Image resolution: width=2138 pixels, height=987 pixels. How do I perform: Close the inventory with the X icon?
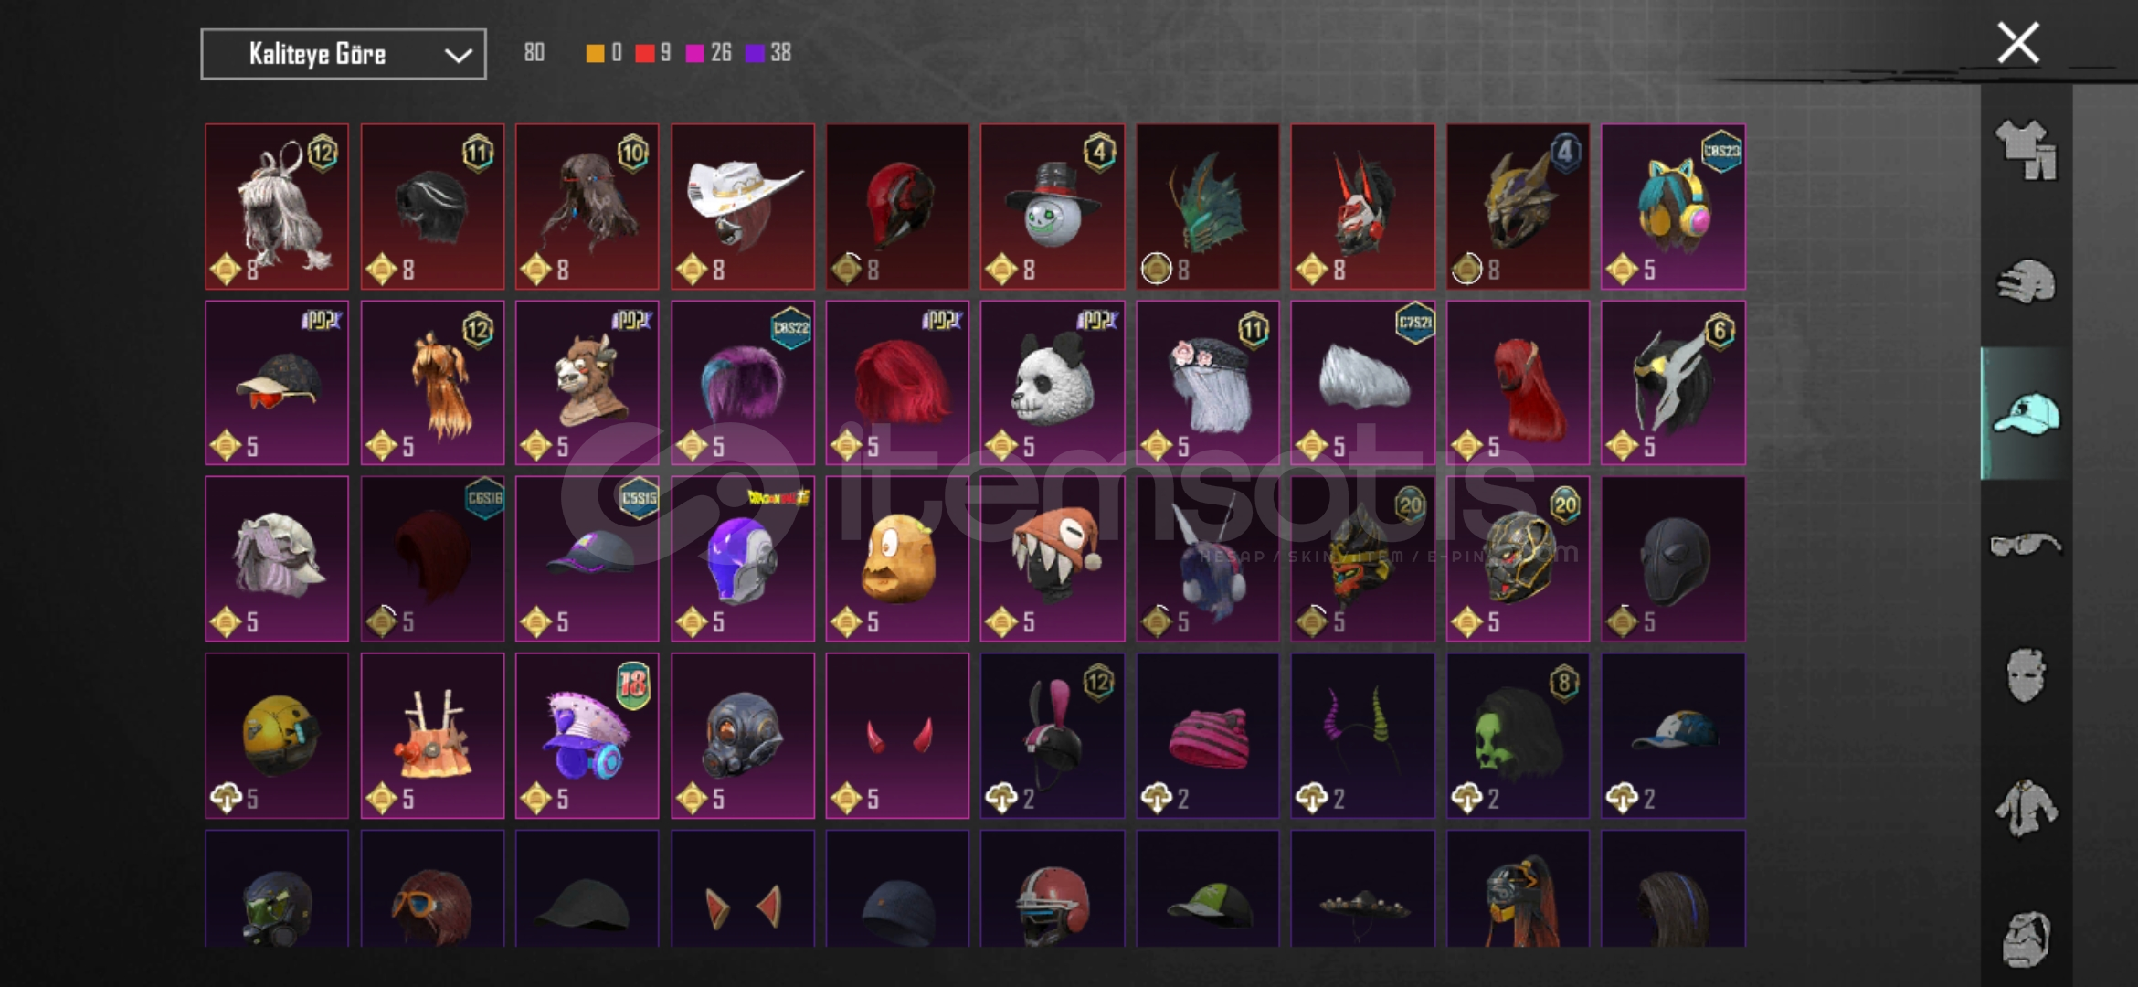[2018, 43]
